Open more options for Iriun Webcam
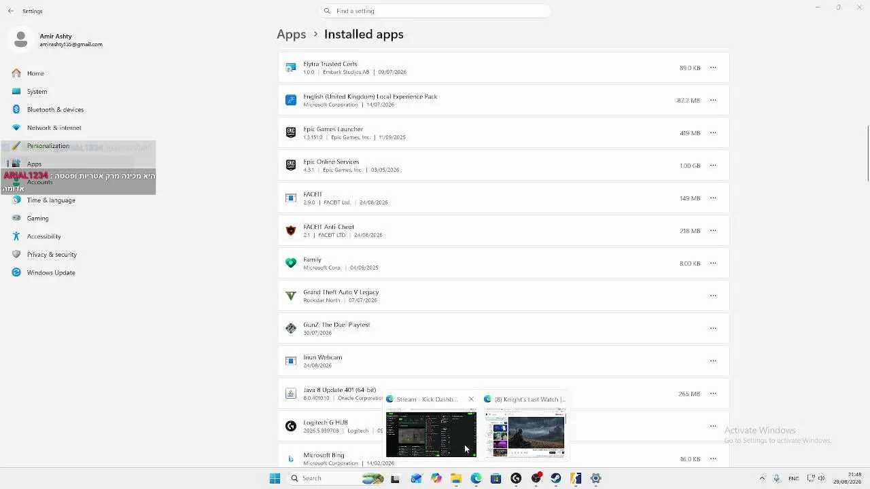Screen dimensions: 870x489 coord(713,361)
